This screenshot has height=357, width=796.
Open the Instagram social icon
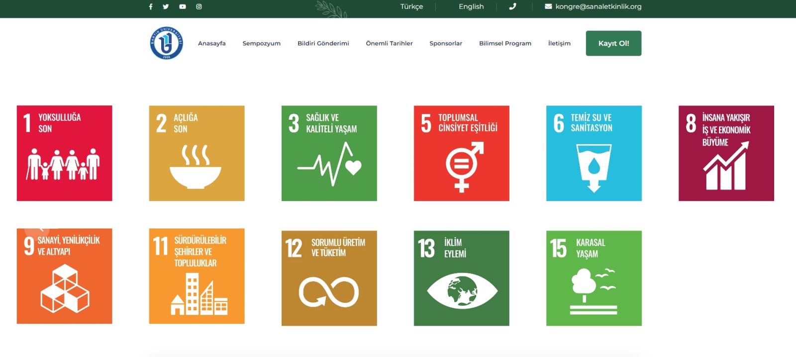pos(199,6)
